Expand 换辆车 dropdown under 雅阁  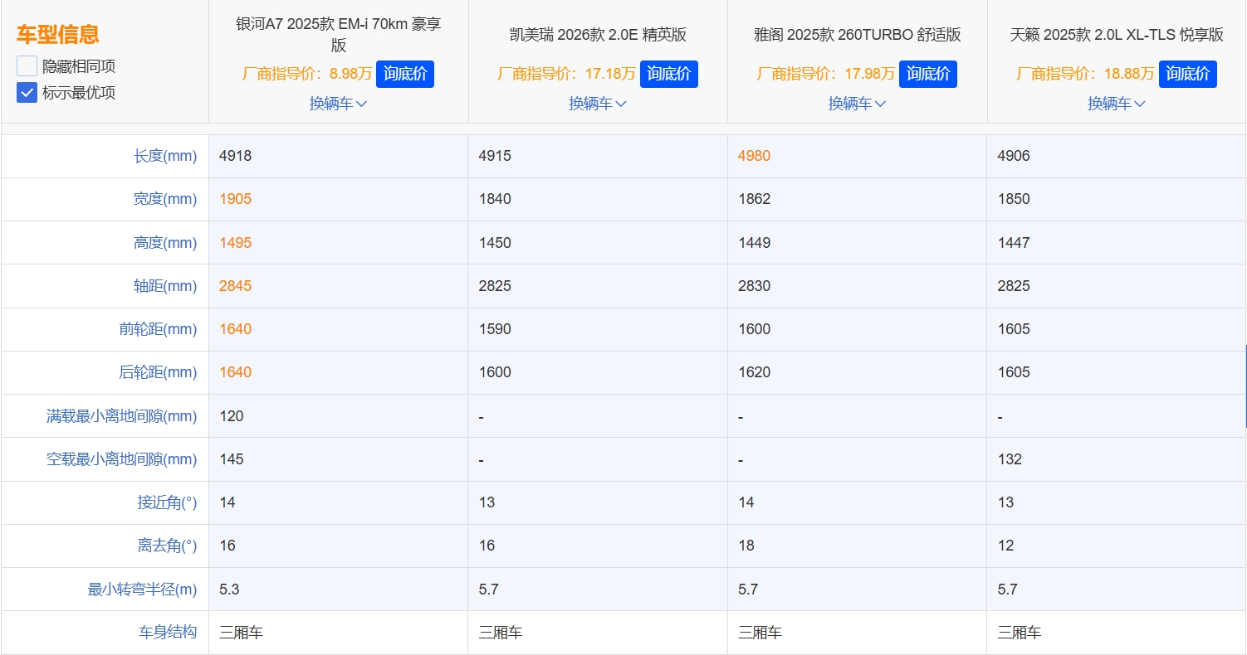857,104
